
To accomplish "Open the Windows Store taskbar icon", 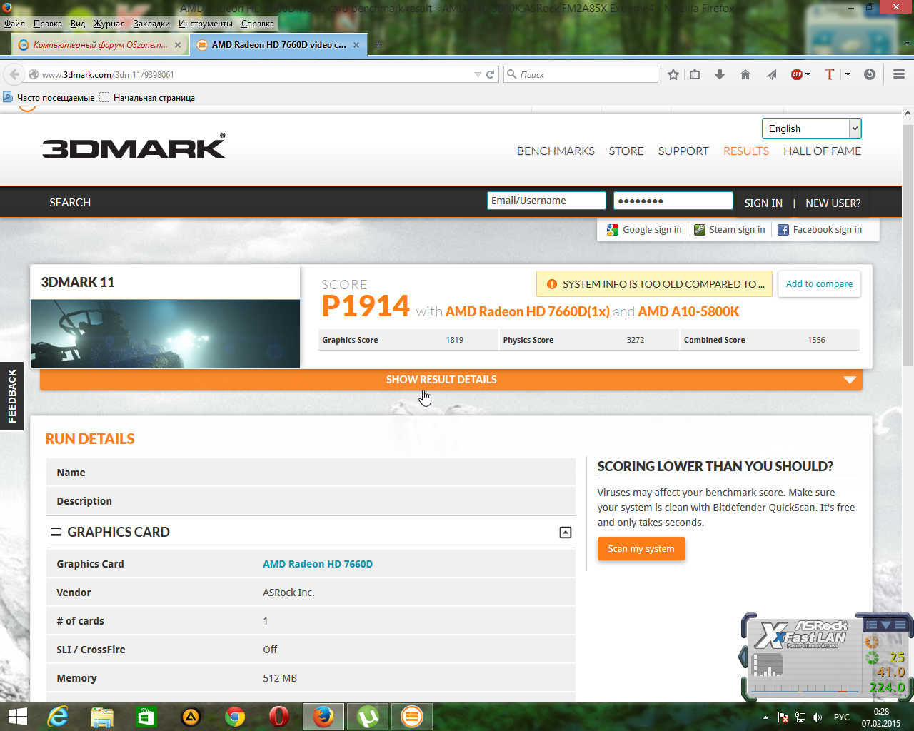I will pyautogui.click(x=146, y=716).
